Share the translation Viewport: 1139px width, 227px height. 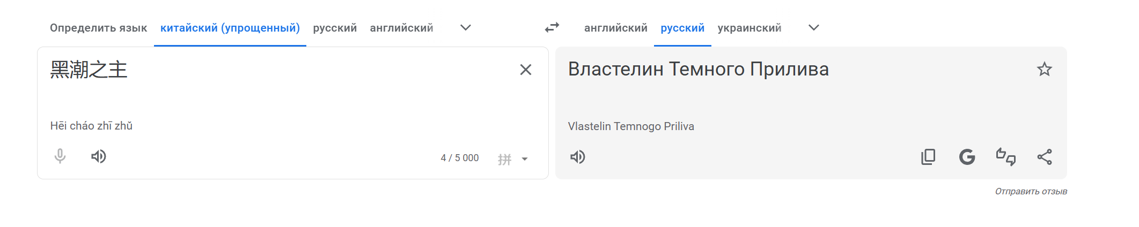1044,157
